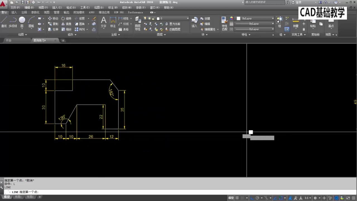
Task: Click the Sign In (登录) button
Action: tap(299, 2)
